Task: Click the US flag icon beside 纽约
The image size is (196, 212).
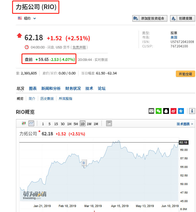Action: click(20, 18)
